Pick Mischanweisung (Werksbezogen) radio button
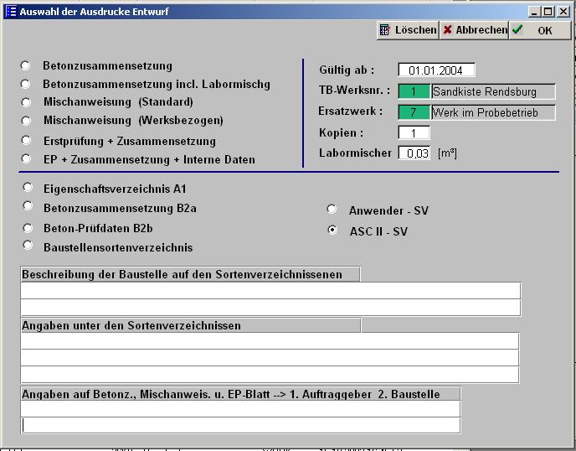This screenshot has width=576, height=451. coord(26,120)
